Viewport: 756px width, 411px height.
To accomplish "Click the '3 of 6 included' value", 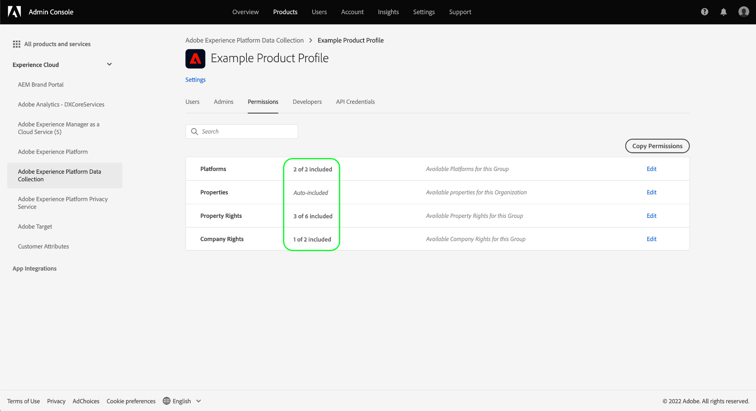I will pyautogui.click(x=313, y=216).
